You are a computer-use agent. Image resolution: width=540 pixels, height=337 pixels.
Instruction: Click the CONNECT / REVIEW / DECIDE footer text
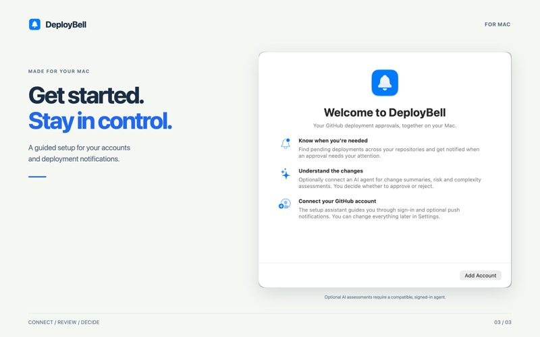[63, 322]
